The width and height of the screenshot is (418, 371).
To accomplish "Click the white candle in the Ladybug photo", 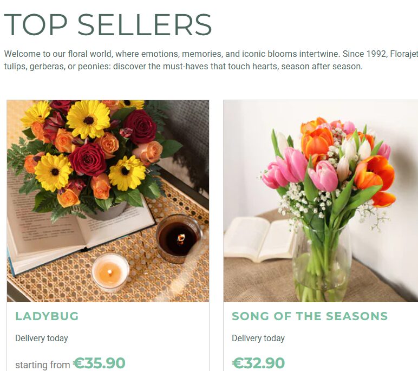I will (110, 271).
